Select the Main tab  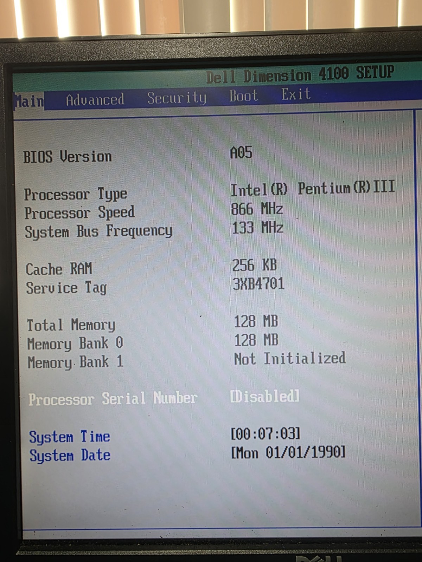29,101
